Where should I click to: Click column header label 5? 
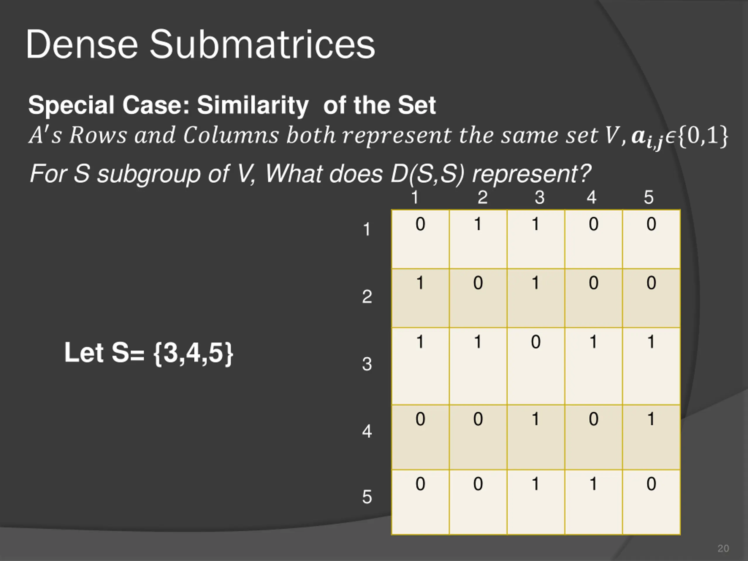[649, 198]
